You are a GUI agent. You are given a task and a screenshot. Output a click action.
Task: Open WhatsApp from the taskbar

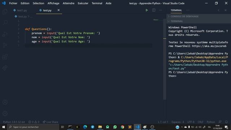point(115,127)
